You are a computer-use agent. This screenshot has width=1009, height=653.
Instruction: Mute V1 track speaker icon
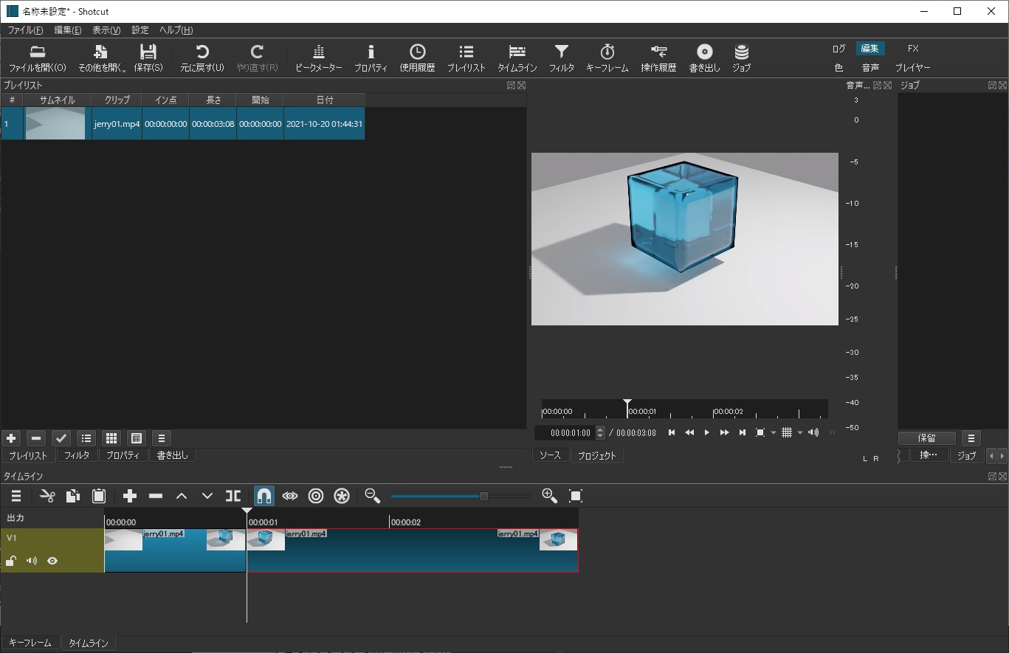click(32, 561)
